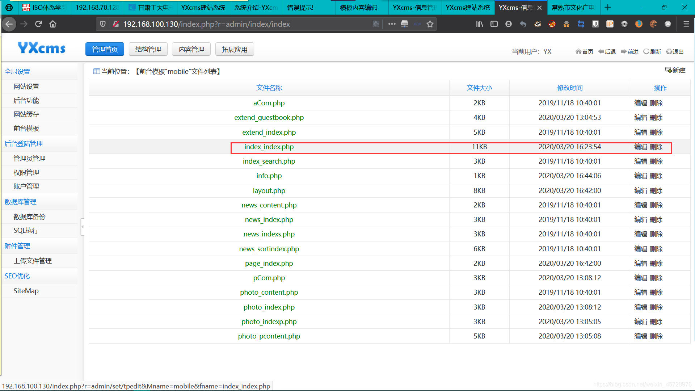Click the 刷新 refresh link in admin header

pyautogui.click(x=652, y=51)
